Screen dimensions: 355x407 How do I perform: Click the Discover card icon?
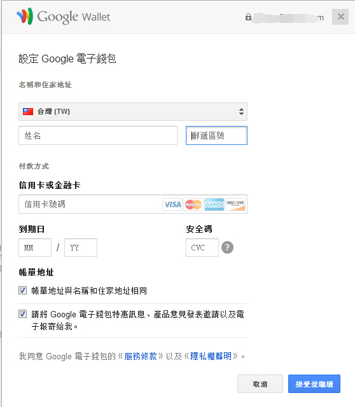[235, 205]
